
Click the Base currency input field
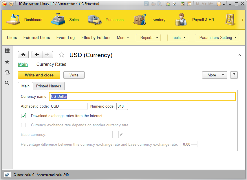(81, 135)
